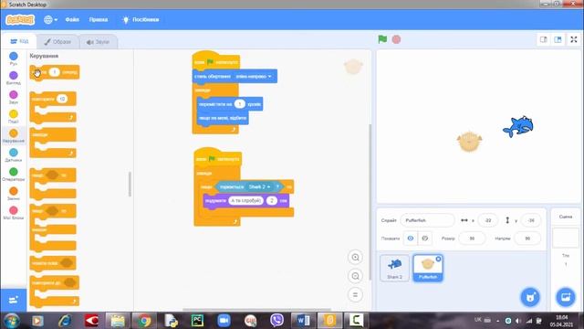Click the choose a sprite button
The image size is (584, 329).
[x=530, y=297]
